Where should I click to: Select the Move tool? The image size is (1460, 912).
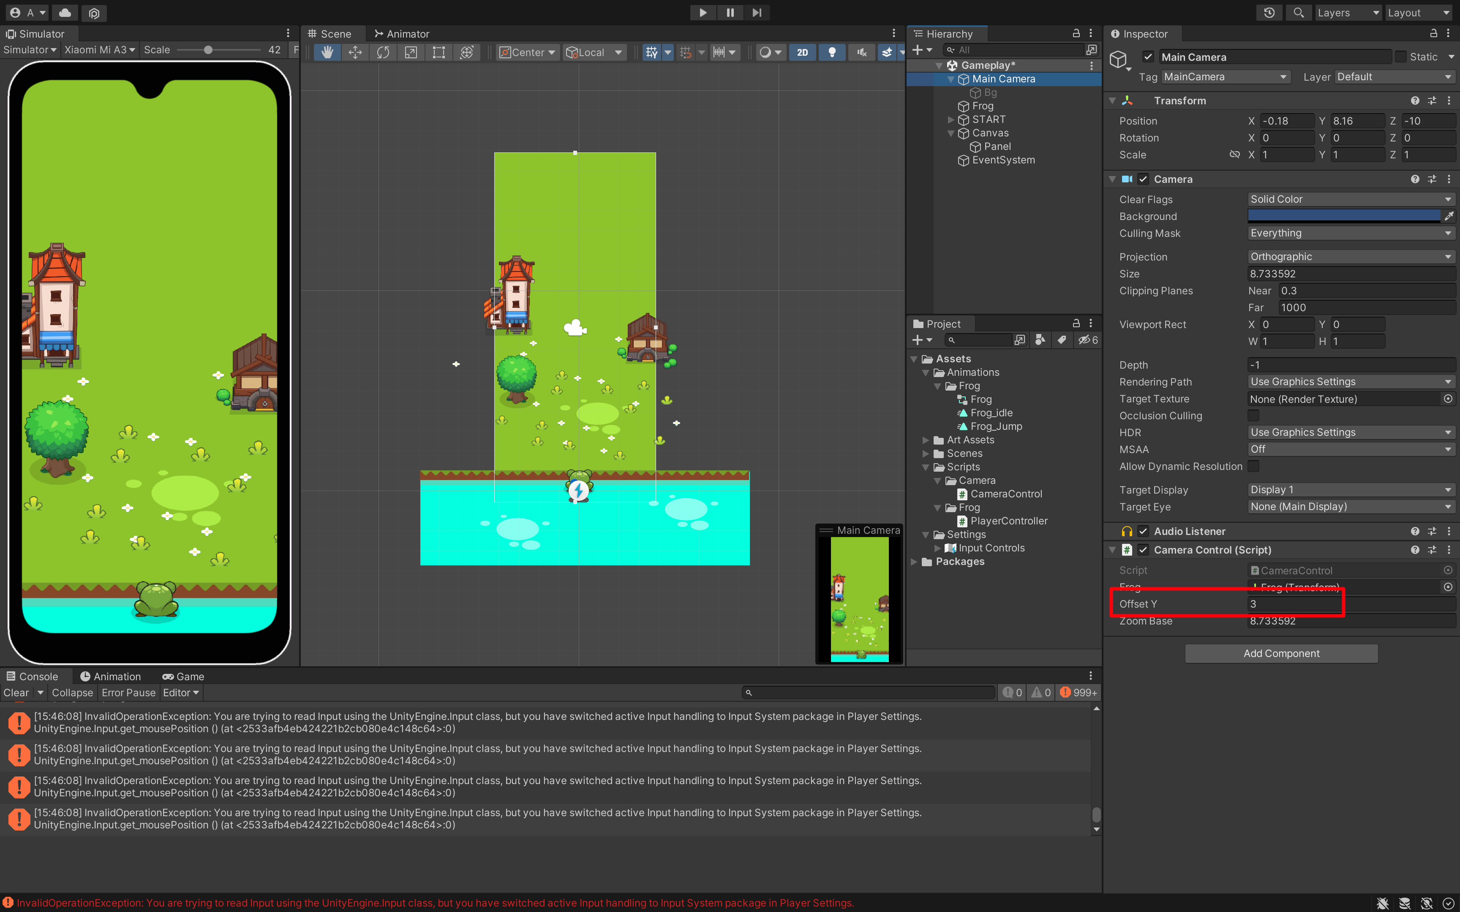point(355,52)
